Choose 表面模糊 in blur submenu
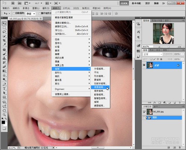The height and width of the screenshot is (150, 186). [100, 87]
